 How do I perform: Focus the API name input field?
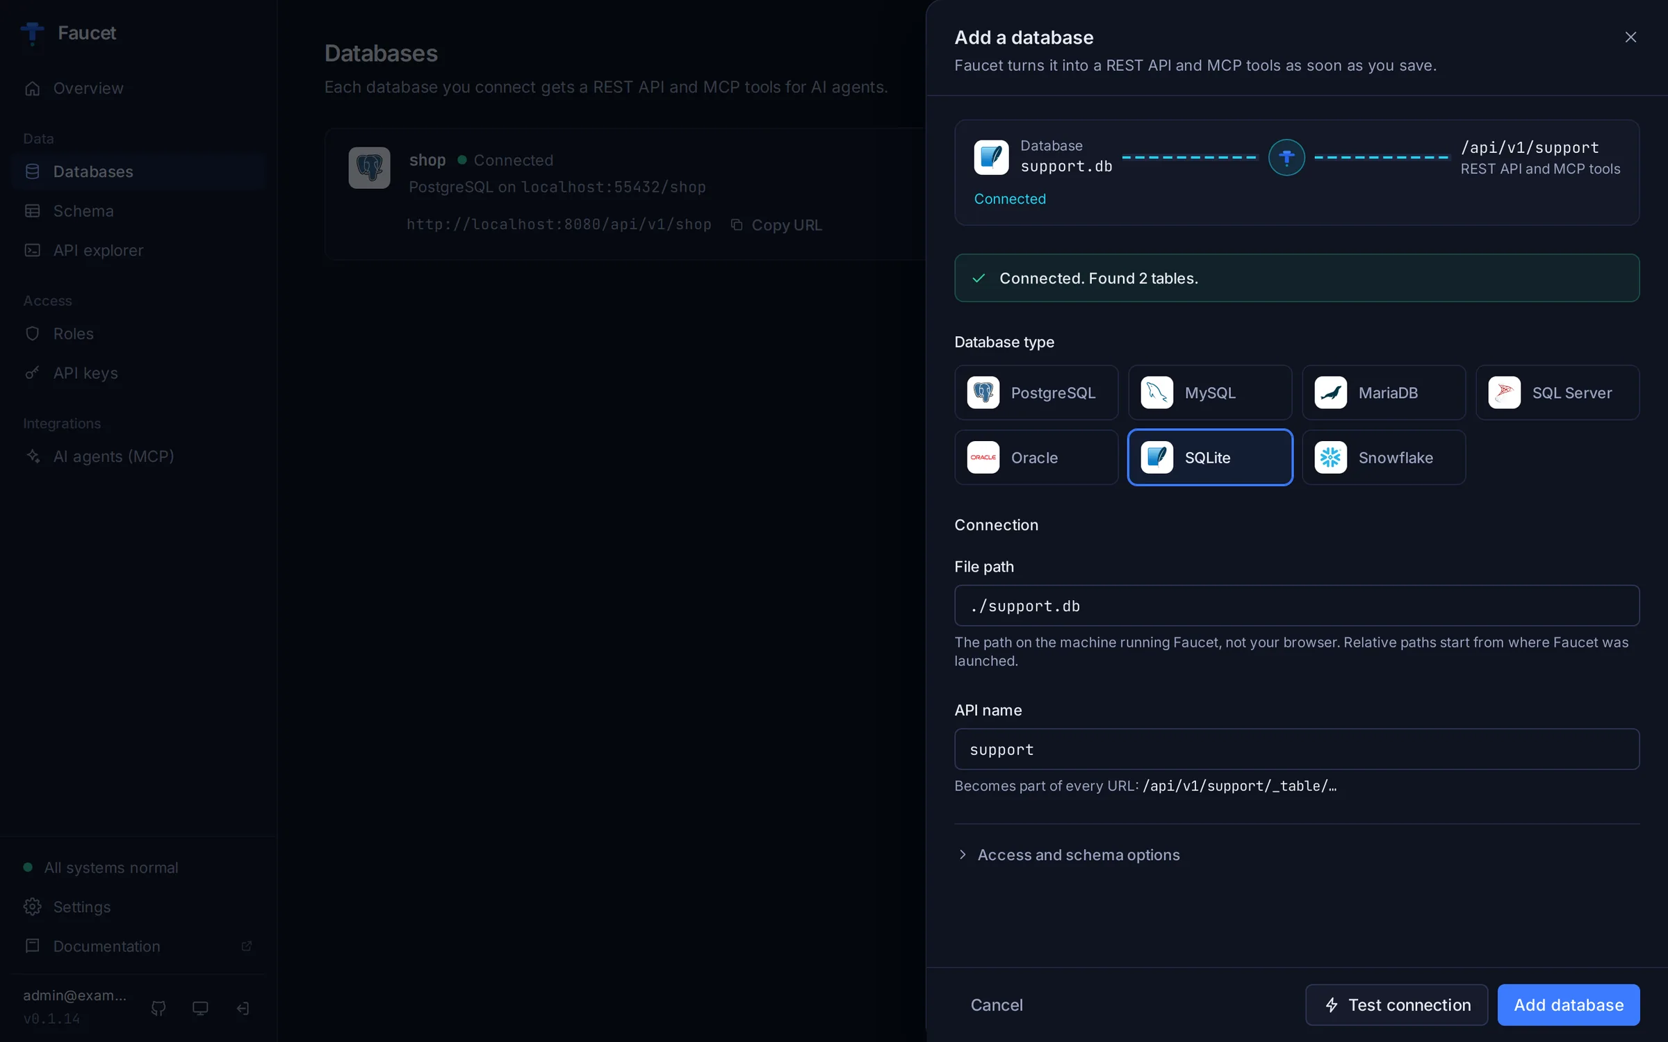click(x=1297, y=749)
